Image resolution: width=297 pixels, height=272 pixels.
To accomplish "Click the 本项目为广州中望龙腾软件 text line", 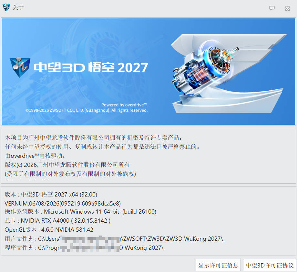I will (94, 137).
